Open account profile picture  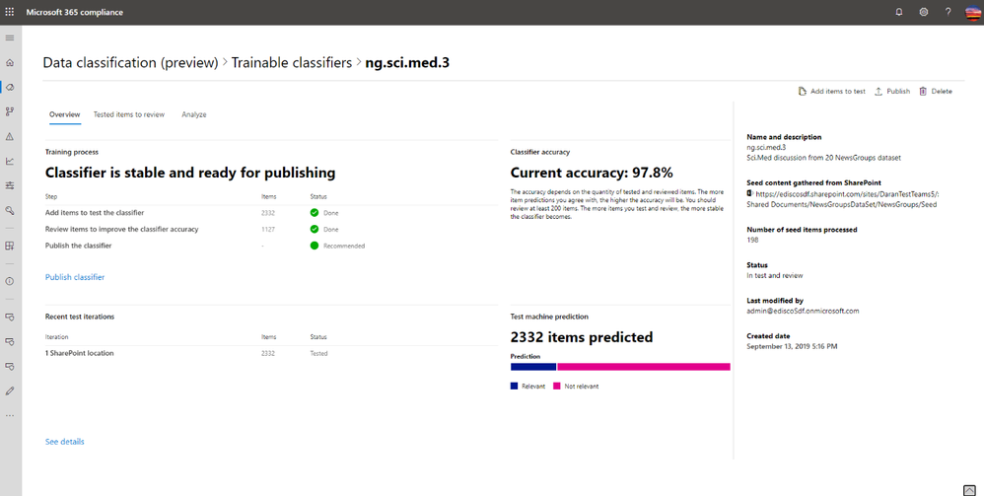point(972,12)
